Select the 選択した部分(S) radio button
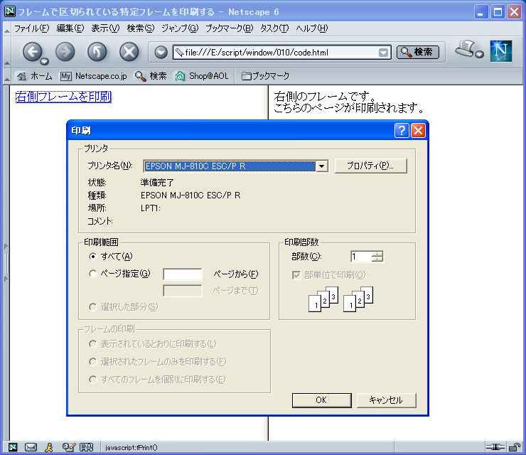Viewport: 526px width, 455px height. tap(93, 306)
